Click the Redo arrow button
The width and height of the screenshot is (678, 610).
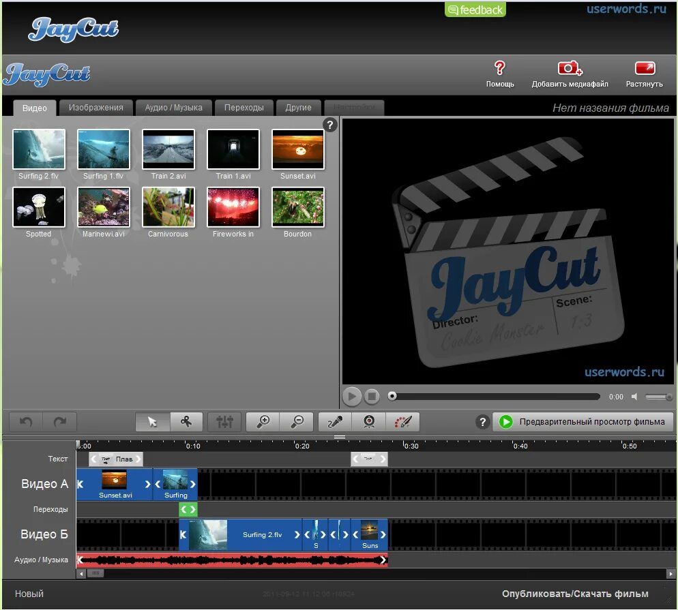pyautogui.click(x=59, y=422)
